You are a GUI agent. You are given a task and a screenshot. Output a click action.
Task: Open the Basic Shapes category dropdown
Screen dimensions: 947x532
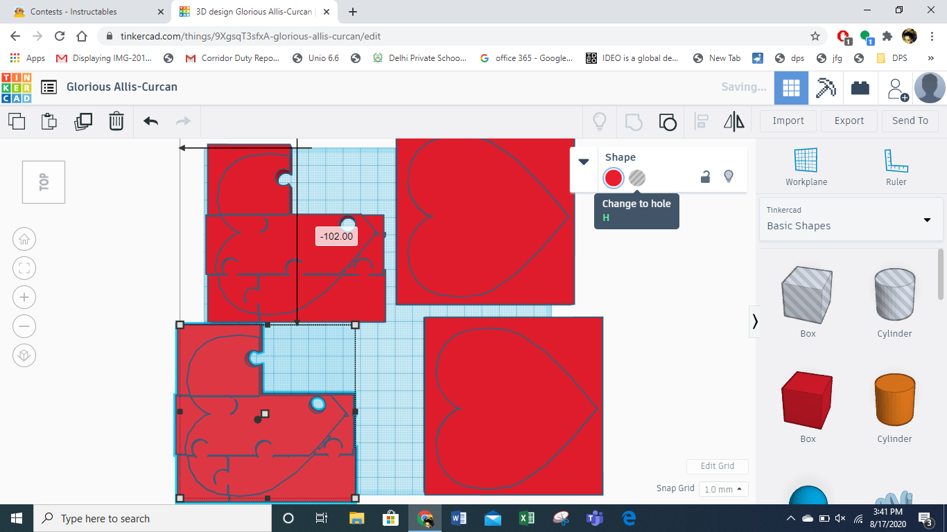coord(851,220)
